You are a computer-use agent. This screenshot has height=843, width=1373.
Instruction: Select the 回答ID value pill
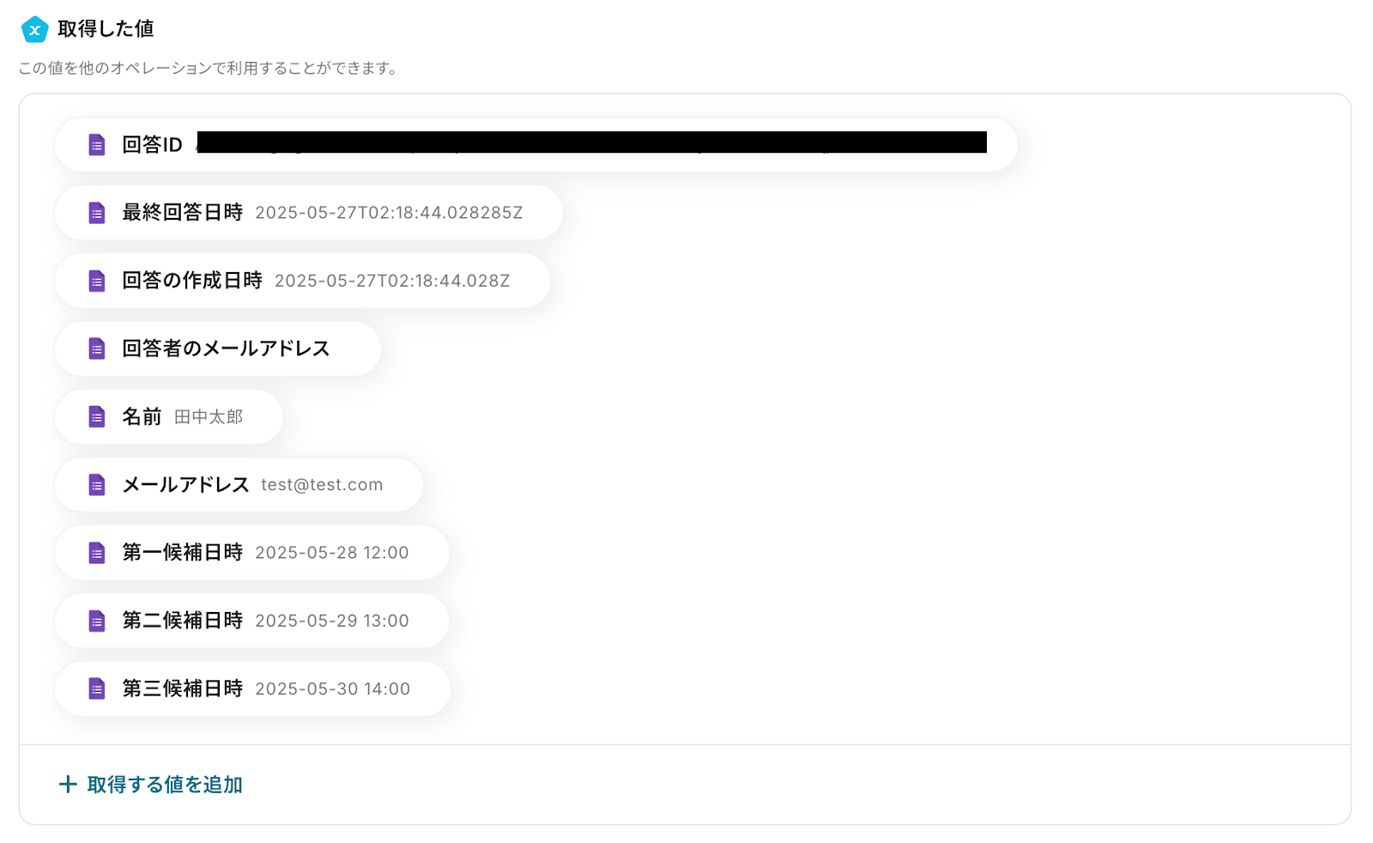[x=536, y=145]
